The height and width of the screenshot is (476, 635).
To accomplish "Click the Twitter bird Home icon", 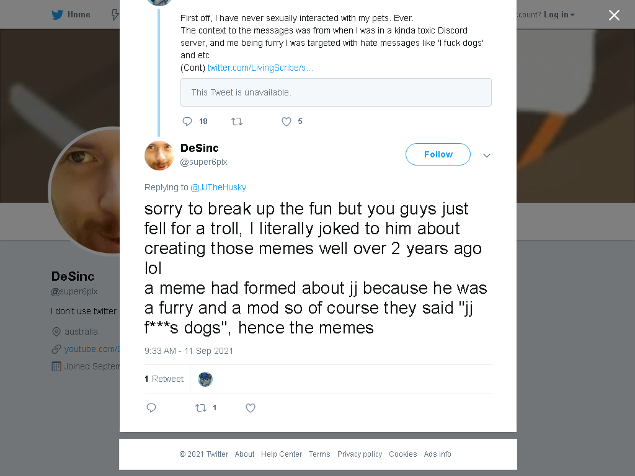I will [58, 15].
